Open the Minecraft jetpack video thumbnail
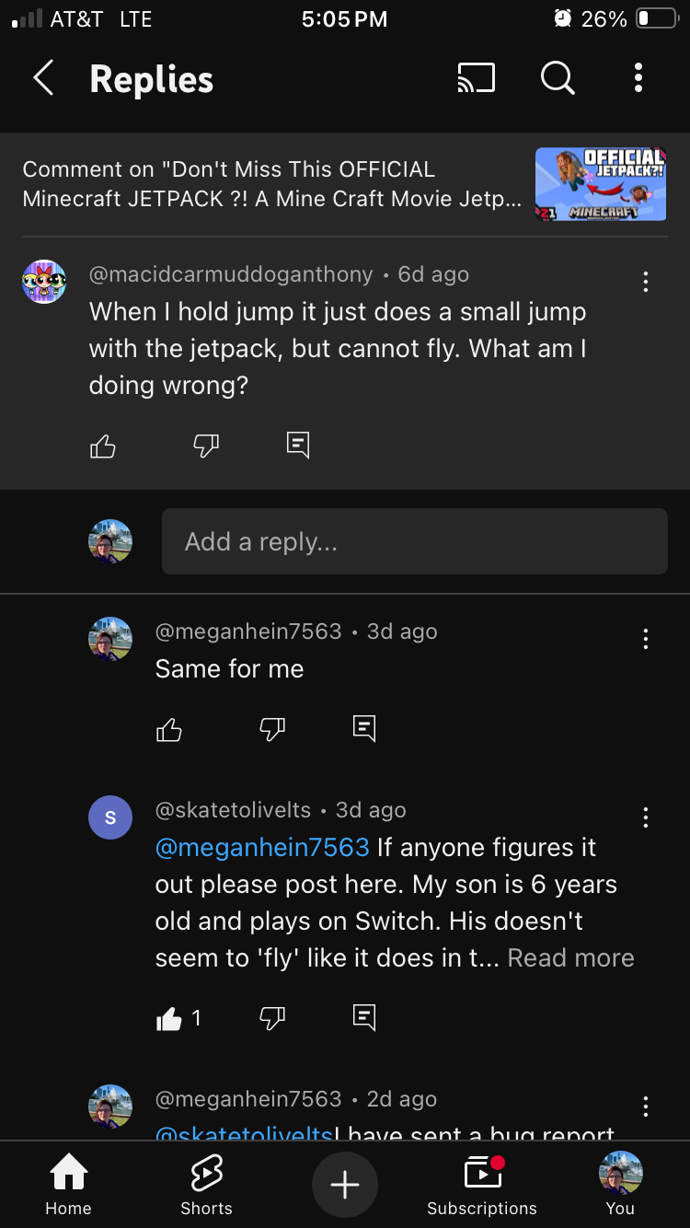Image resolution: width=690 pixels, height=1228 pixels. [x=600, y=184]
